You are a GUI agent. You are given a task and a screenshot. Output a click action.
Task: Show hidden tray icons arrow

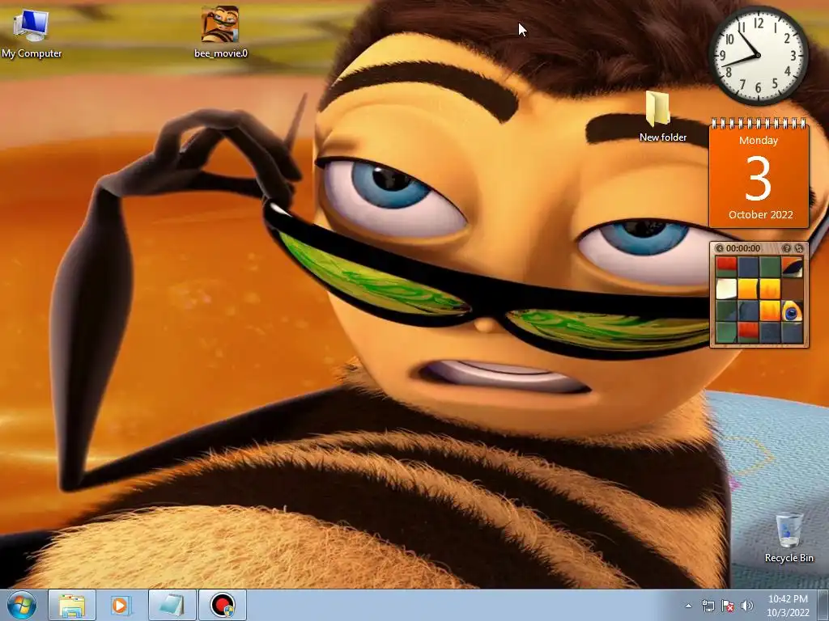click(x=688, y=606)
